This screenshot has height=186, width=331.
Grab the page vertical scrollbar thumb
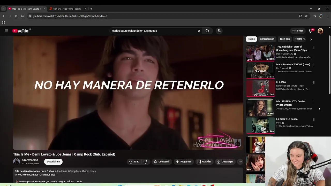(x=329, y=65)
